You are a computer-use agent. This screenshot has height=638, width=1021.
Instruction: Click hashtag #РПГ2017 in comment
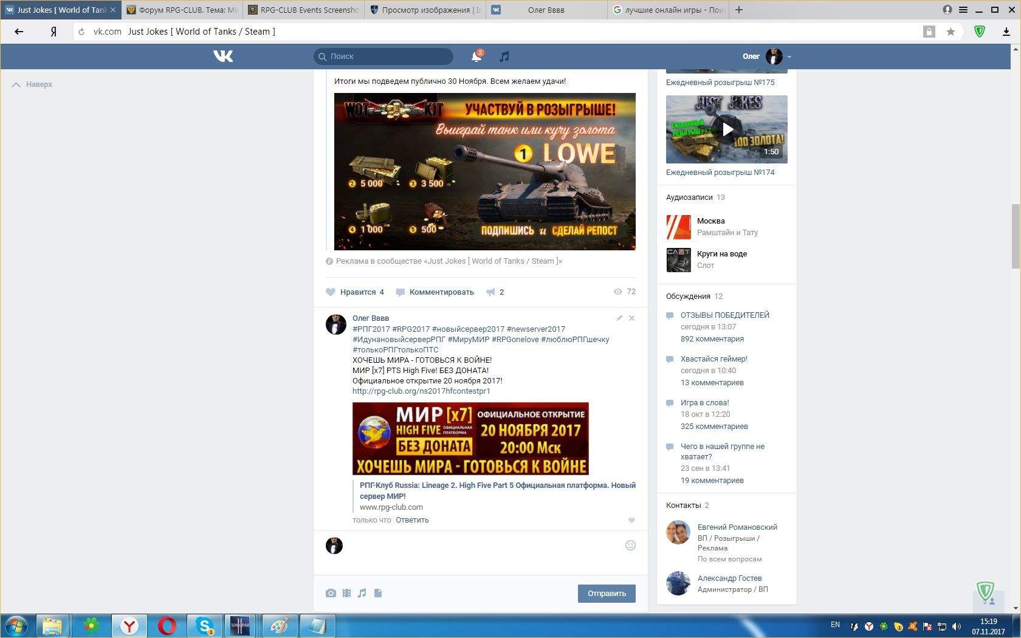click(x=371, y=329)
